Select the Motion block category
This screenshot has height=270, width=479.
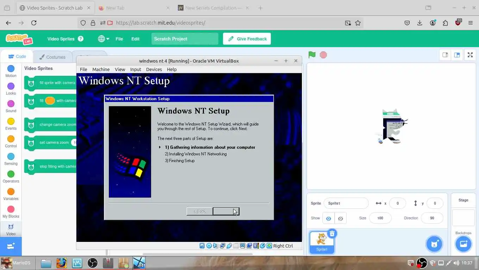[x=11, y=71]
